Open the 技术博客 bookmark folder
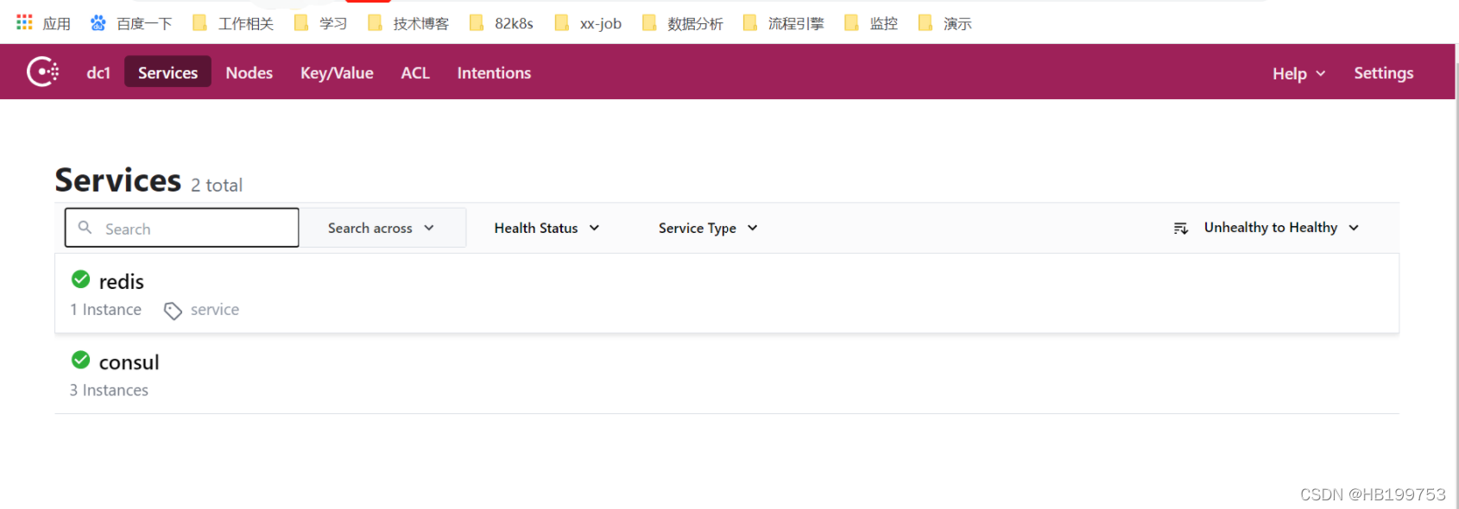 point(408,23)
